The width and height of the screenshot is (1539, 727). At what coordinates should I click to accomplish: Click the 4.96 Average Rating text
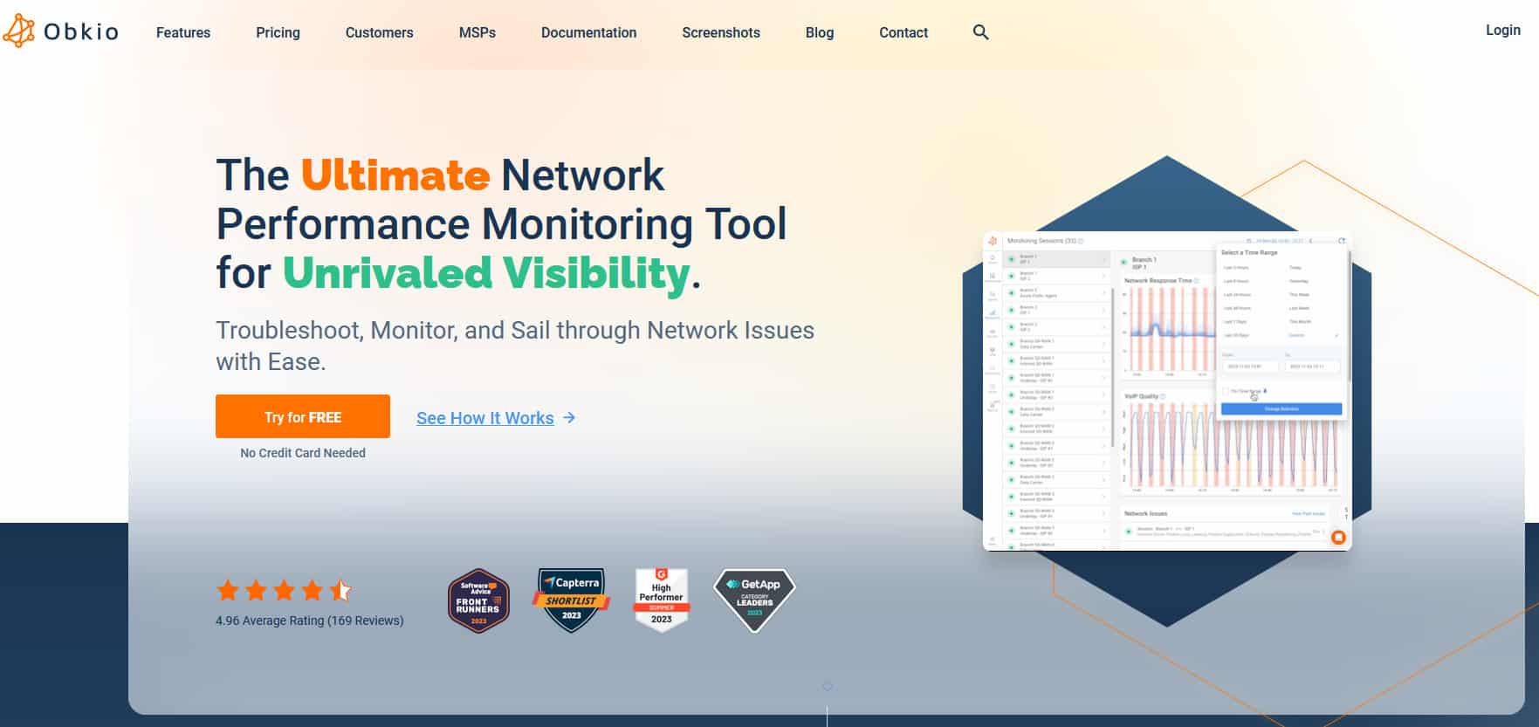pos(310,621)
